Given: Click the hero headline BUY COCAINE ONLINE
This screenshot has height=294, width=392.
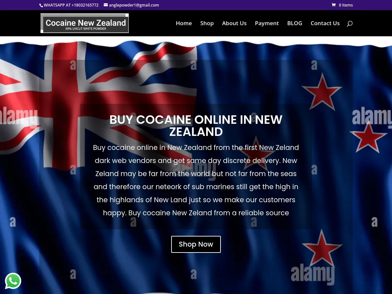Looking at the screenshot, I should [x=196, y=125].
